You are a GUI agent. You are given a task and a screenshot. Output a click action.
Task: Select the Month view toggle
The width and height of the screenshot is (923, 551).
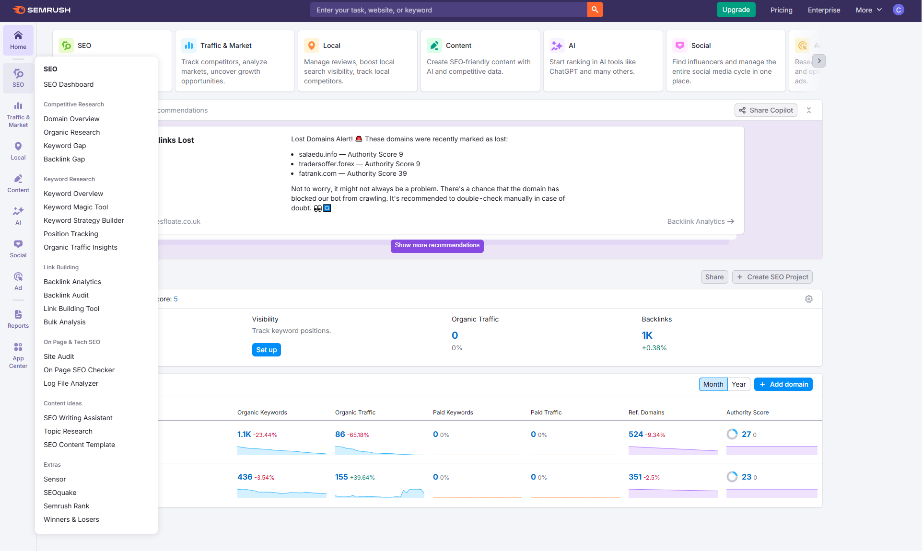[x=713, y=384]
